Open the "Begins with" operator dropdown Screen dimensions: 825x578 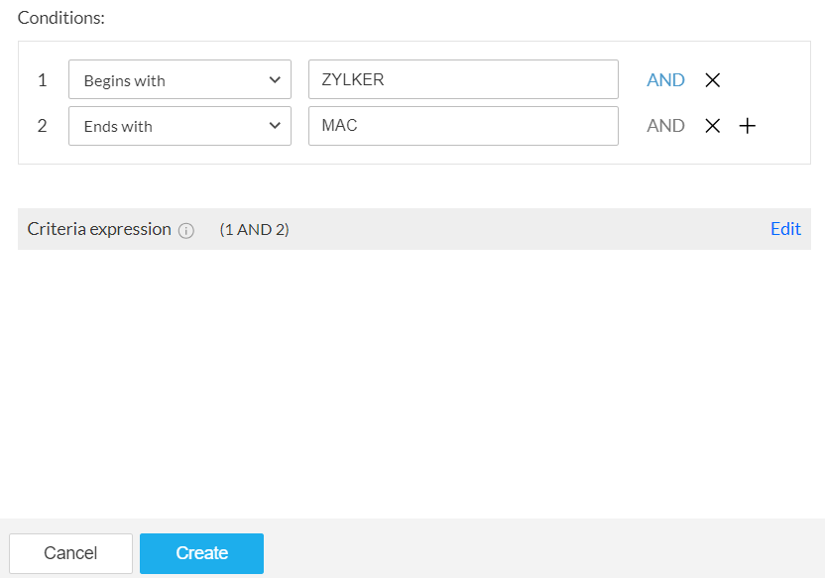point(179,79)
